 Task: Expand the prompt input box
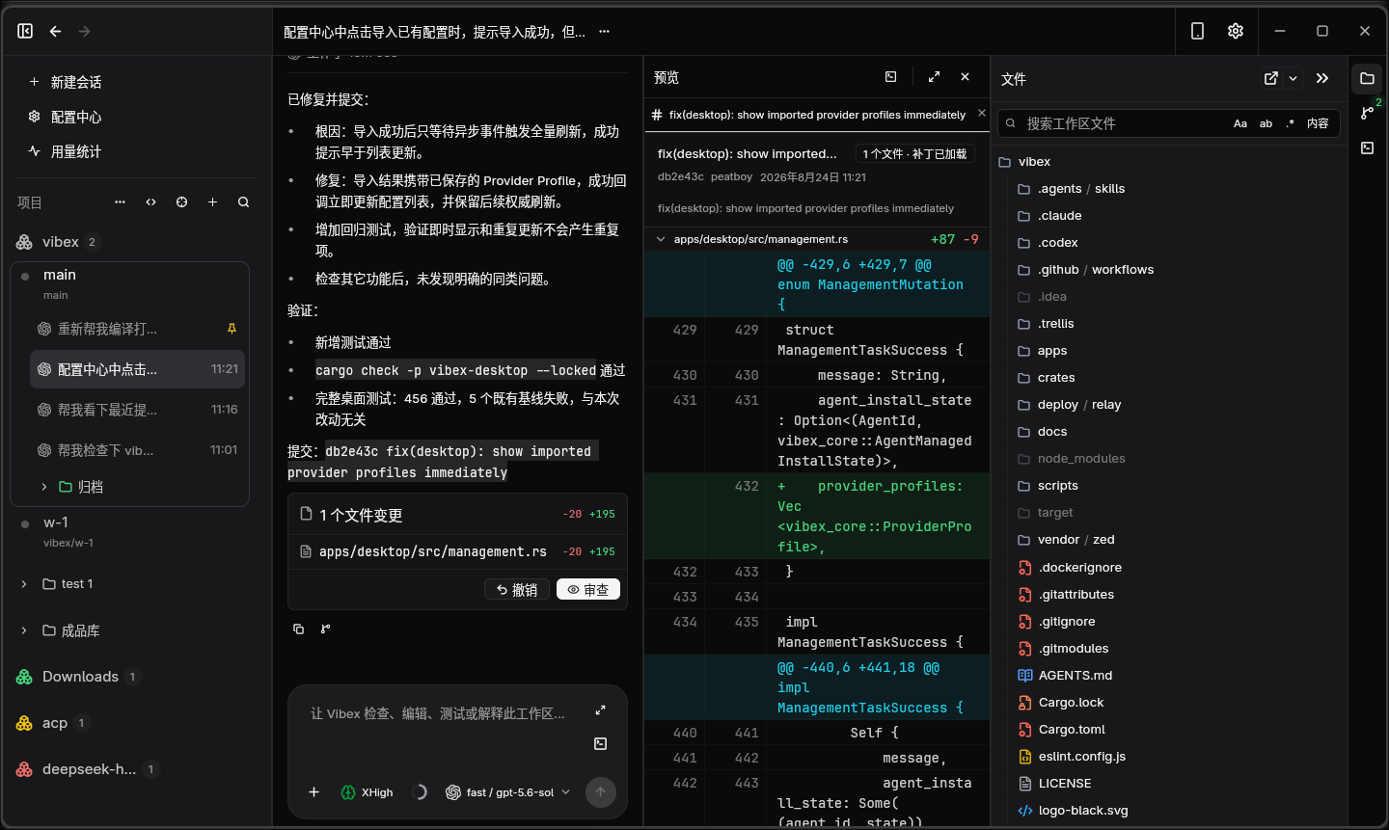(600, 710)
